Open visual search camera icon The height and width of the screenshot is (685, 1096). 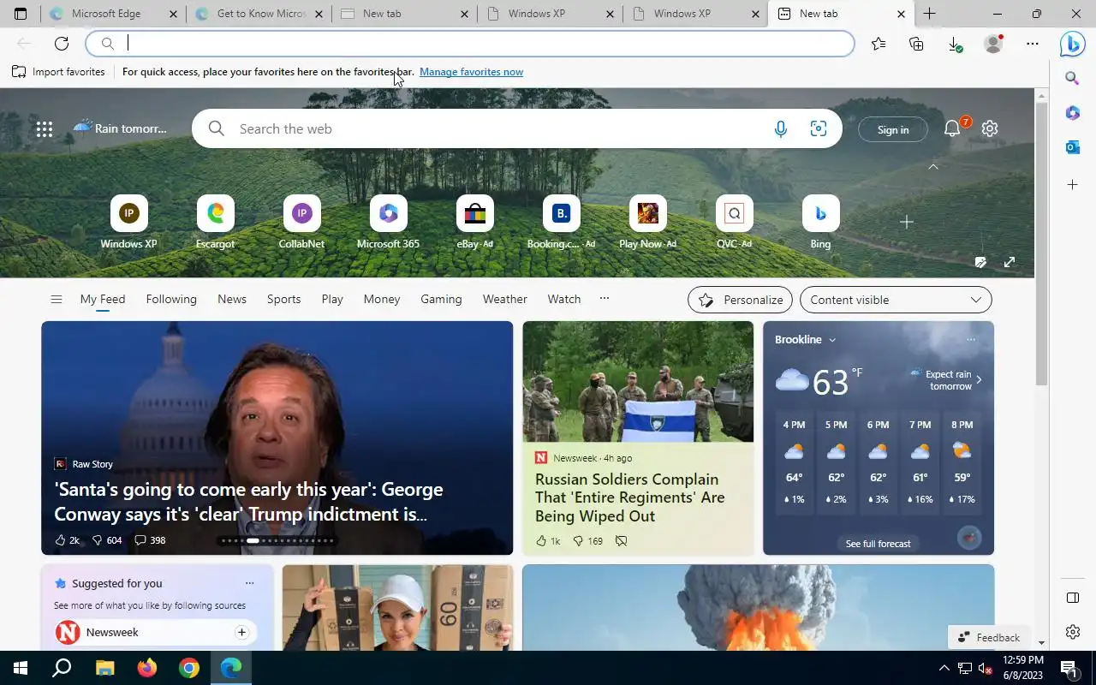point(819,128)
